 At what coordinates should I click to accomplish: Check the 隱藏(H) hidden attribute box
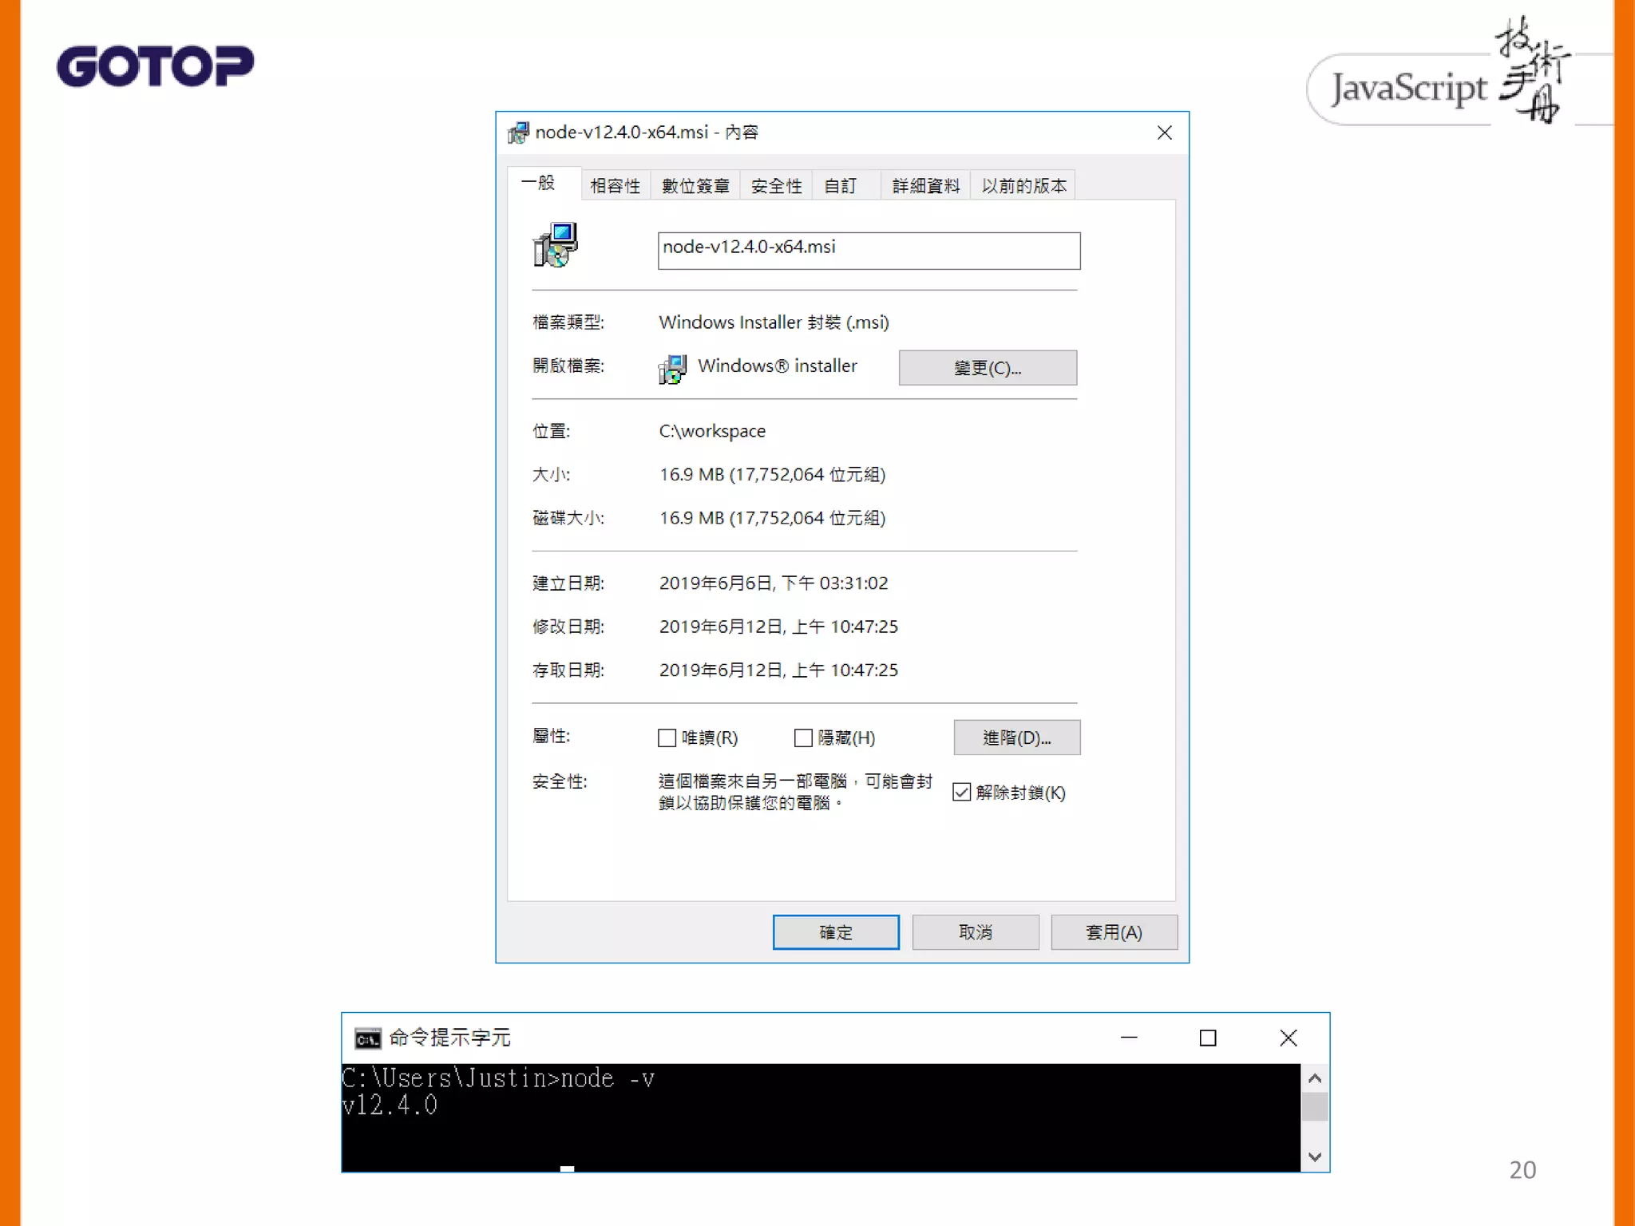[x=803, y=738]
